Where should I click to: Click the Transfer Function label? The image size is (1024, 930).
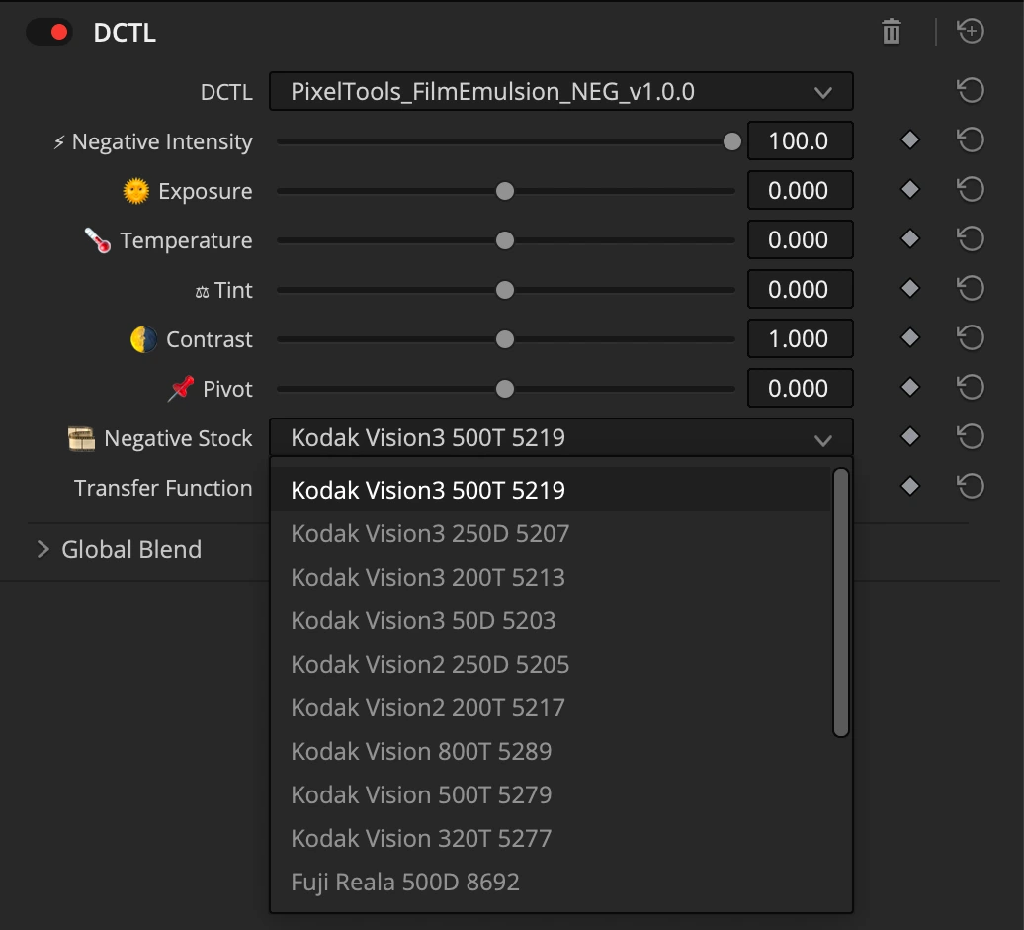click(x=163, y=488)
